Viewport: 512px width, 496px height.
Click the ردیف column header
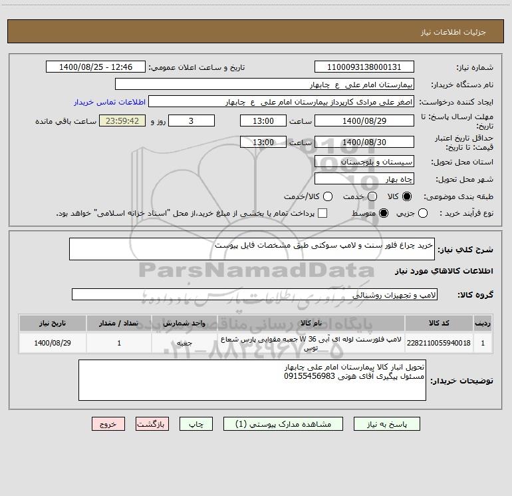tap(483, 323)
